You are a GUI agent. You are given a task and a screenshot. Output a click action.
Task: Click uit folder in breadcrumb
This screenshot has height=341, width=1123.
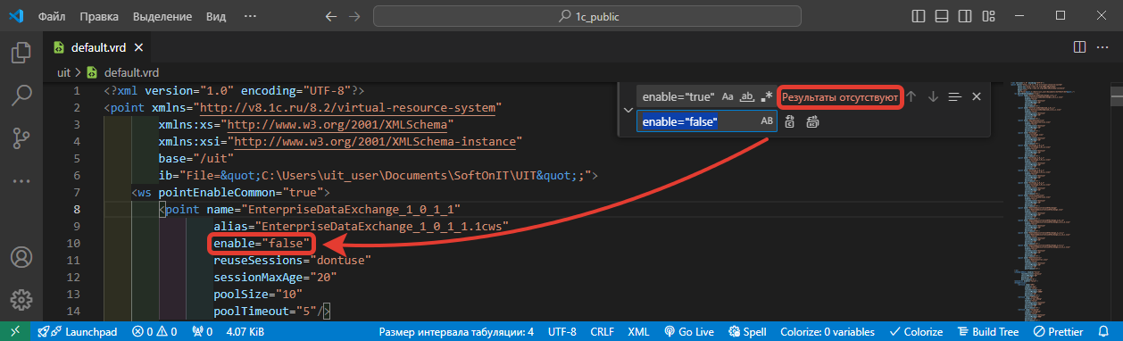[63, 72]
